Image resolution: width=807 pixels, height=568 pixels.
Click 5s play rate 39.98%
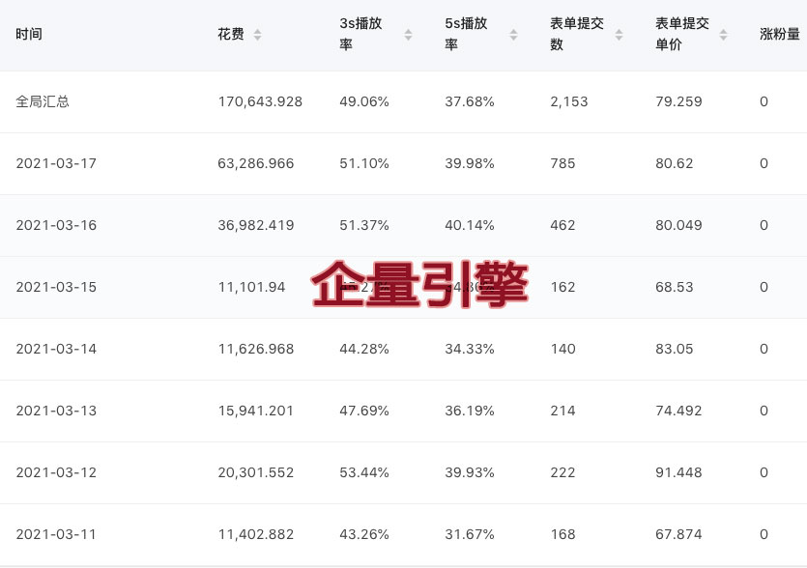click(470, 163)
